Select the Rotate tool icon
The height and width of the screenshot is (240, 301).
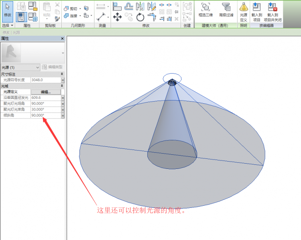140,17
